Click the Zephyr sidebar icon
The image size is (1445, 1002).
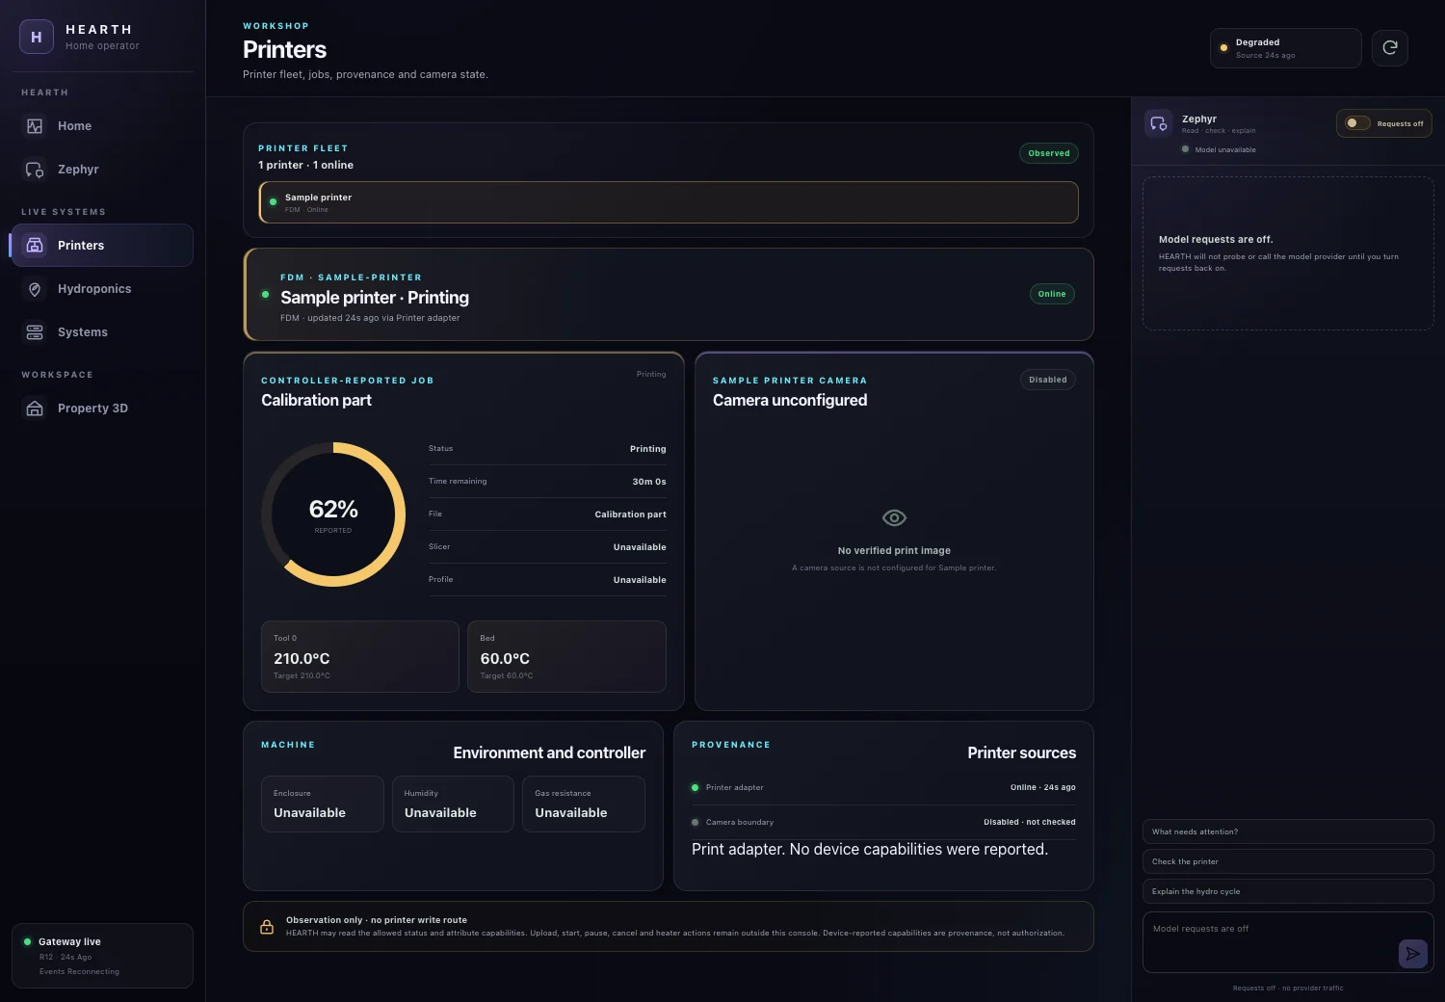[35, 170]
